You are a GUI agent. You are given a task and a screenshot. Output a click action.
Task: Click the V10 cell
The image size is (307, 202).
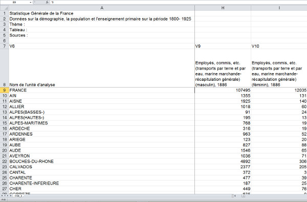tap(279, 46)
